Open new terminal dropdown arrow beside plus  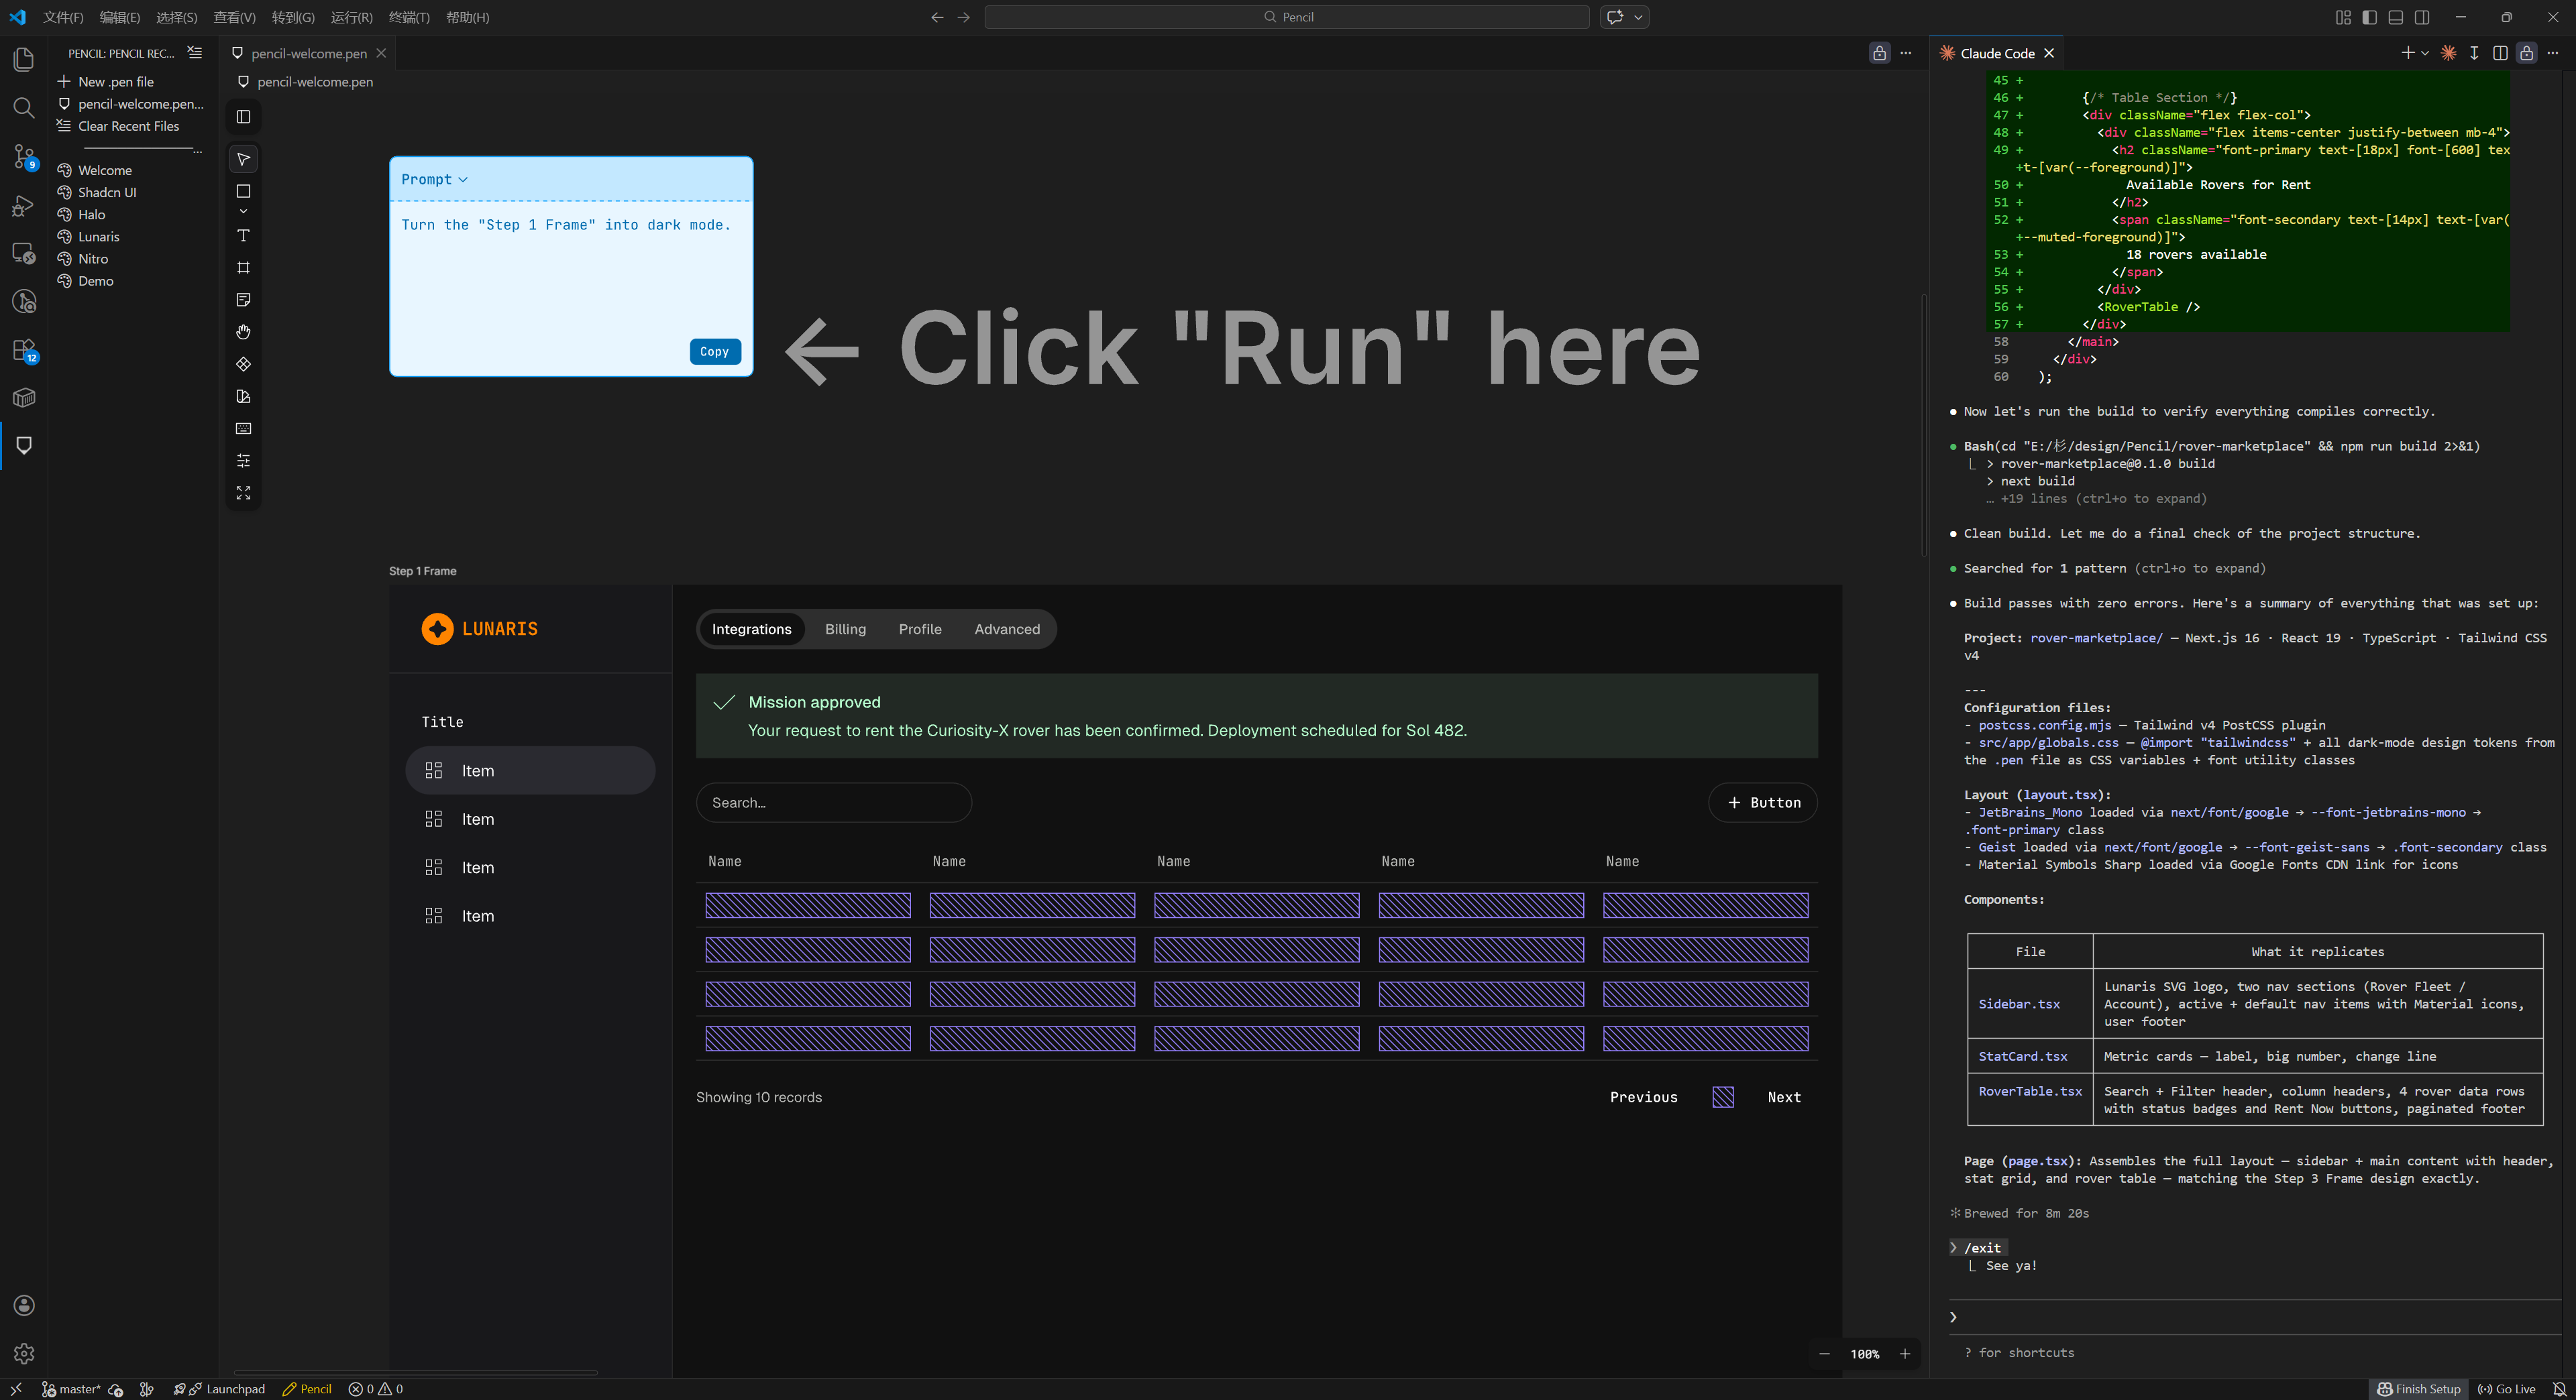[x=2425, y=53]
